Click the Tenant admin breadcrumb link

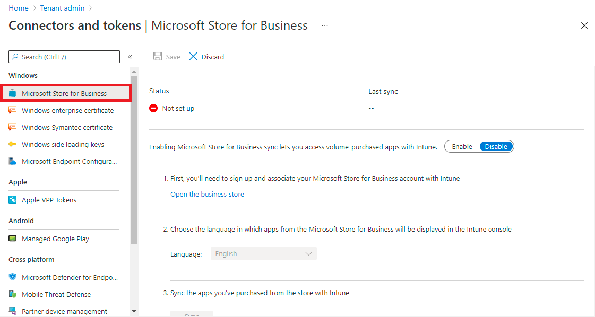62,8
